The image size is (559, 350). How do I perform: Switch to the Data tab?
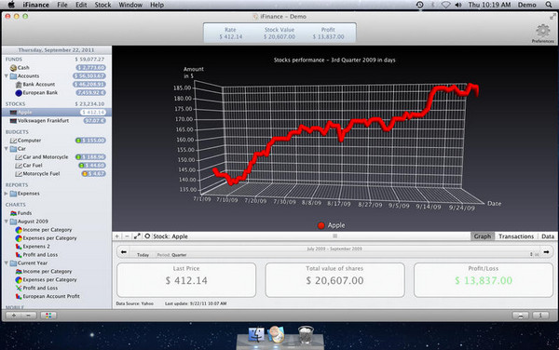[548, 236]
